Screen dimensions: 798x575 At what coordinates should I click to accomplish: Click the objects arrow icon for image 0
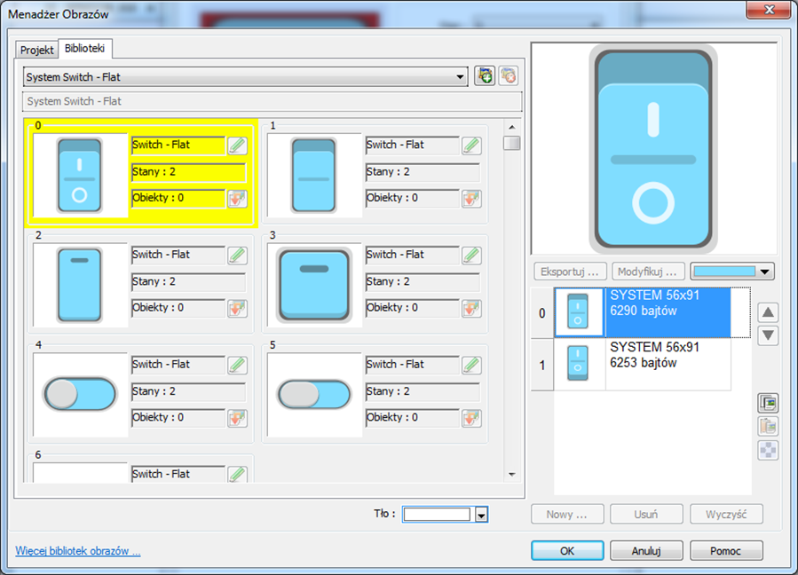point(237,199)
